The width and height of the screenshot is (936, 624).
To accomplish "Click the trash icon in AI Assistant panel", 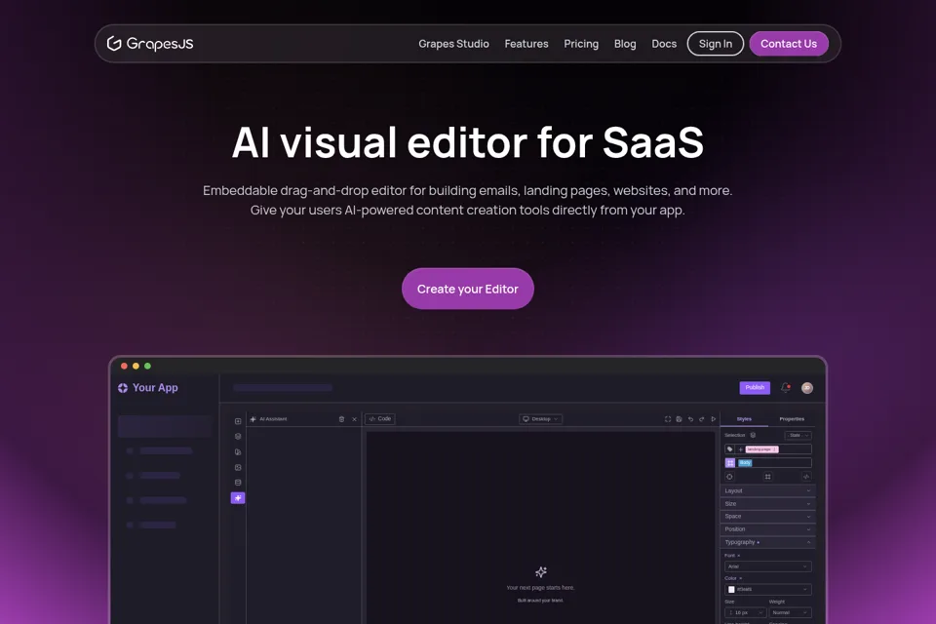I will pos(341,419).
